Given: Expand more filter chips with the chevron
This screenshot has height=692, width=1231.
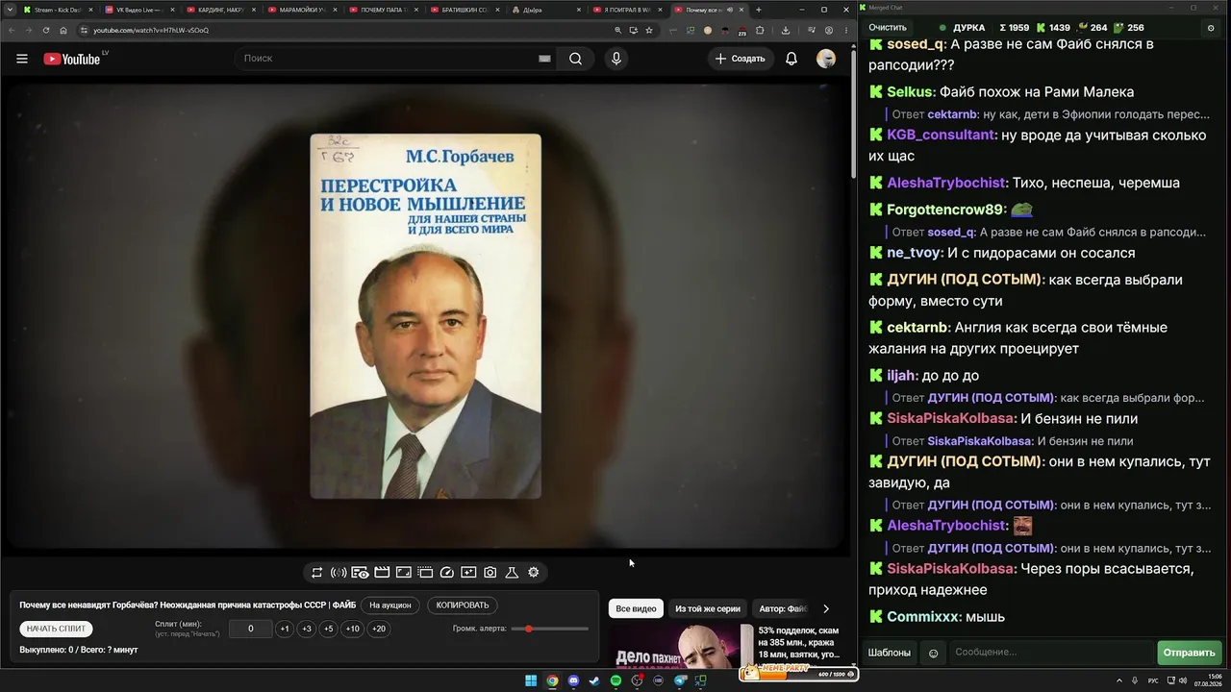Looking at the screenshot, I should point(826,608).
